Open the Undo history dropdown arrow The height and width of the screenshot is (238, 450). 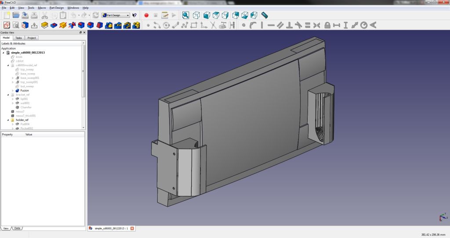[x=79, y=15]
